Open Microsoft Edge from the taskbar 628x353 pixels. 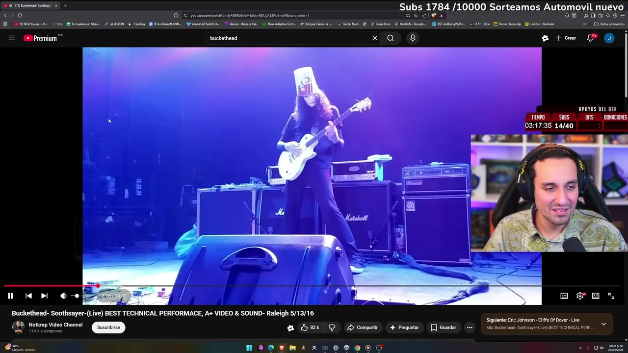[x=271, y=348]
